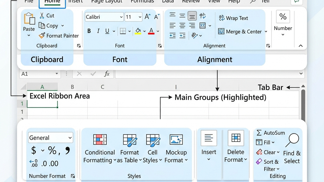
Task: Increase font size with larger A
Action: point(147,16)
